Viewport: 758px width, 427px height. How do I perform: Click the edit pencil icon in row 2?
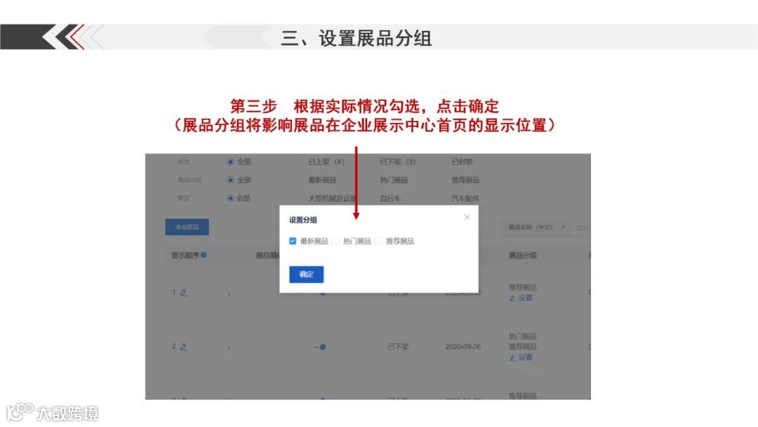184,347
